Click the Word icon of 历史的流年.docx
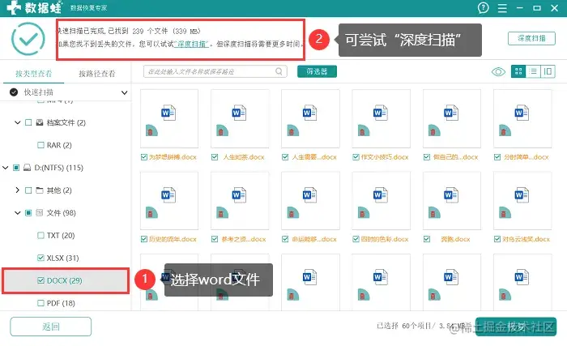The image size is (567, 346). pos(168,194)
